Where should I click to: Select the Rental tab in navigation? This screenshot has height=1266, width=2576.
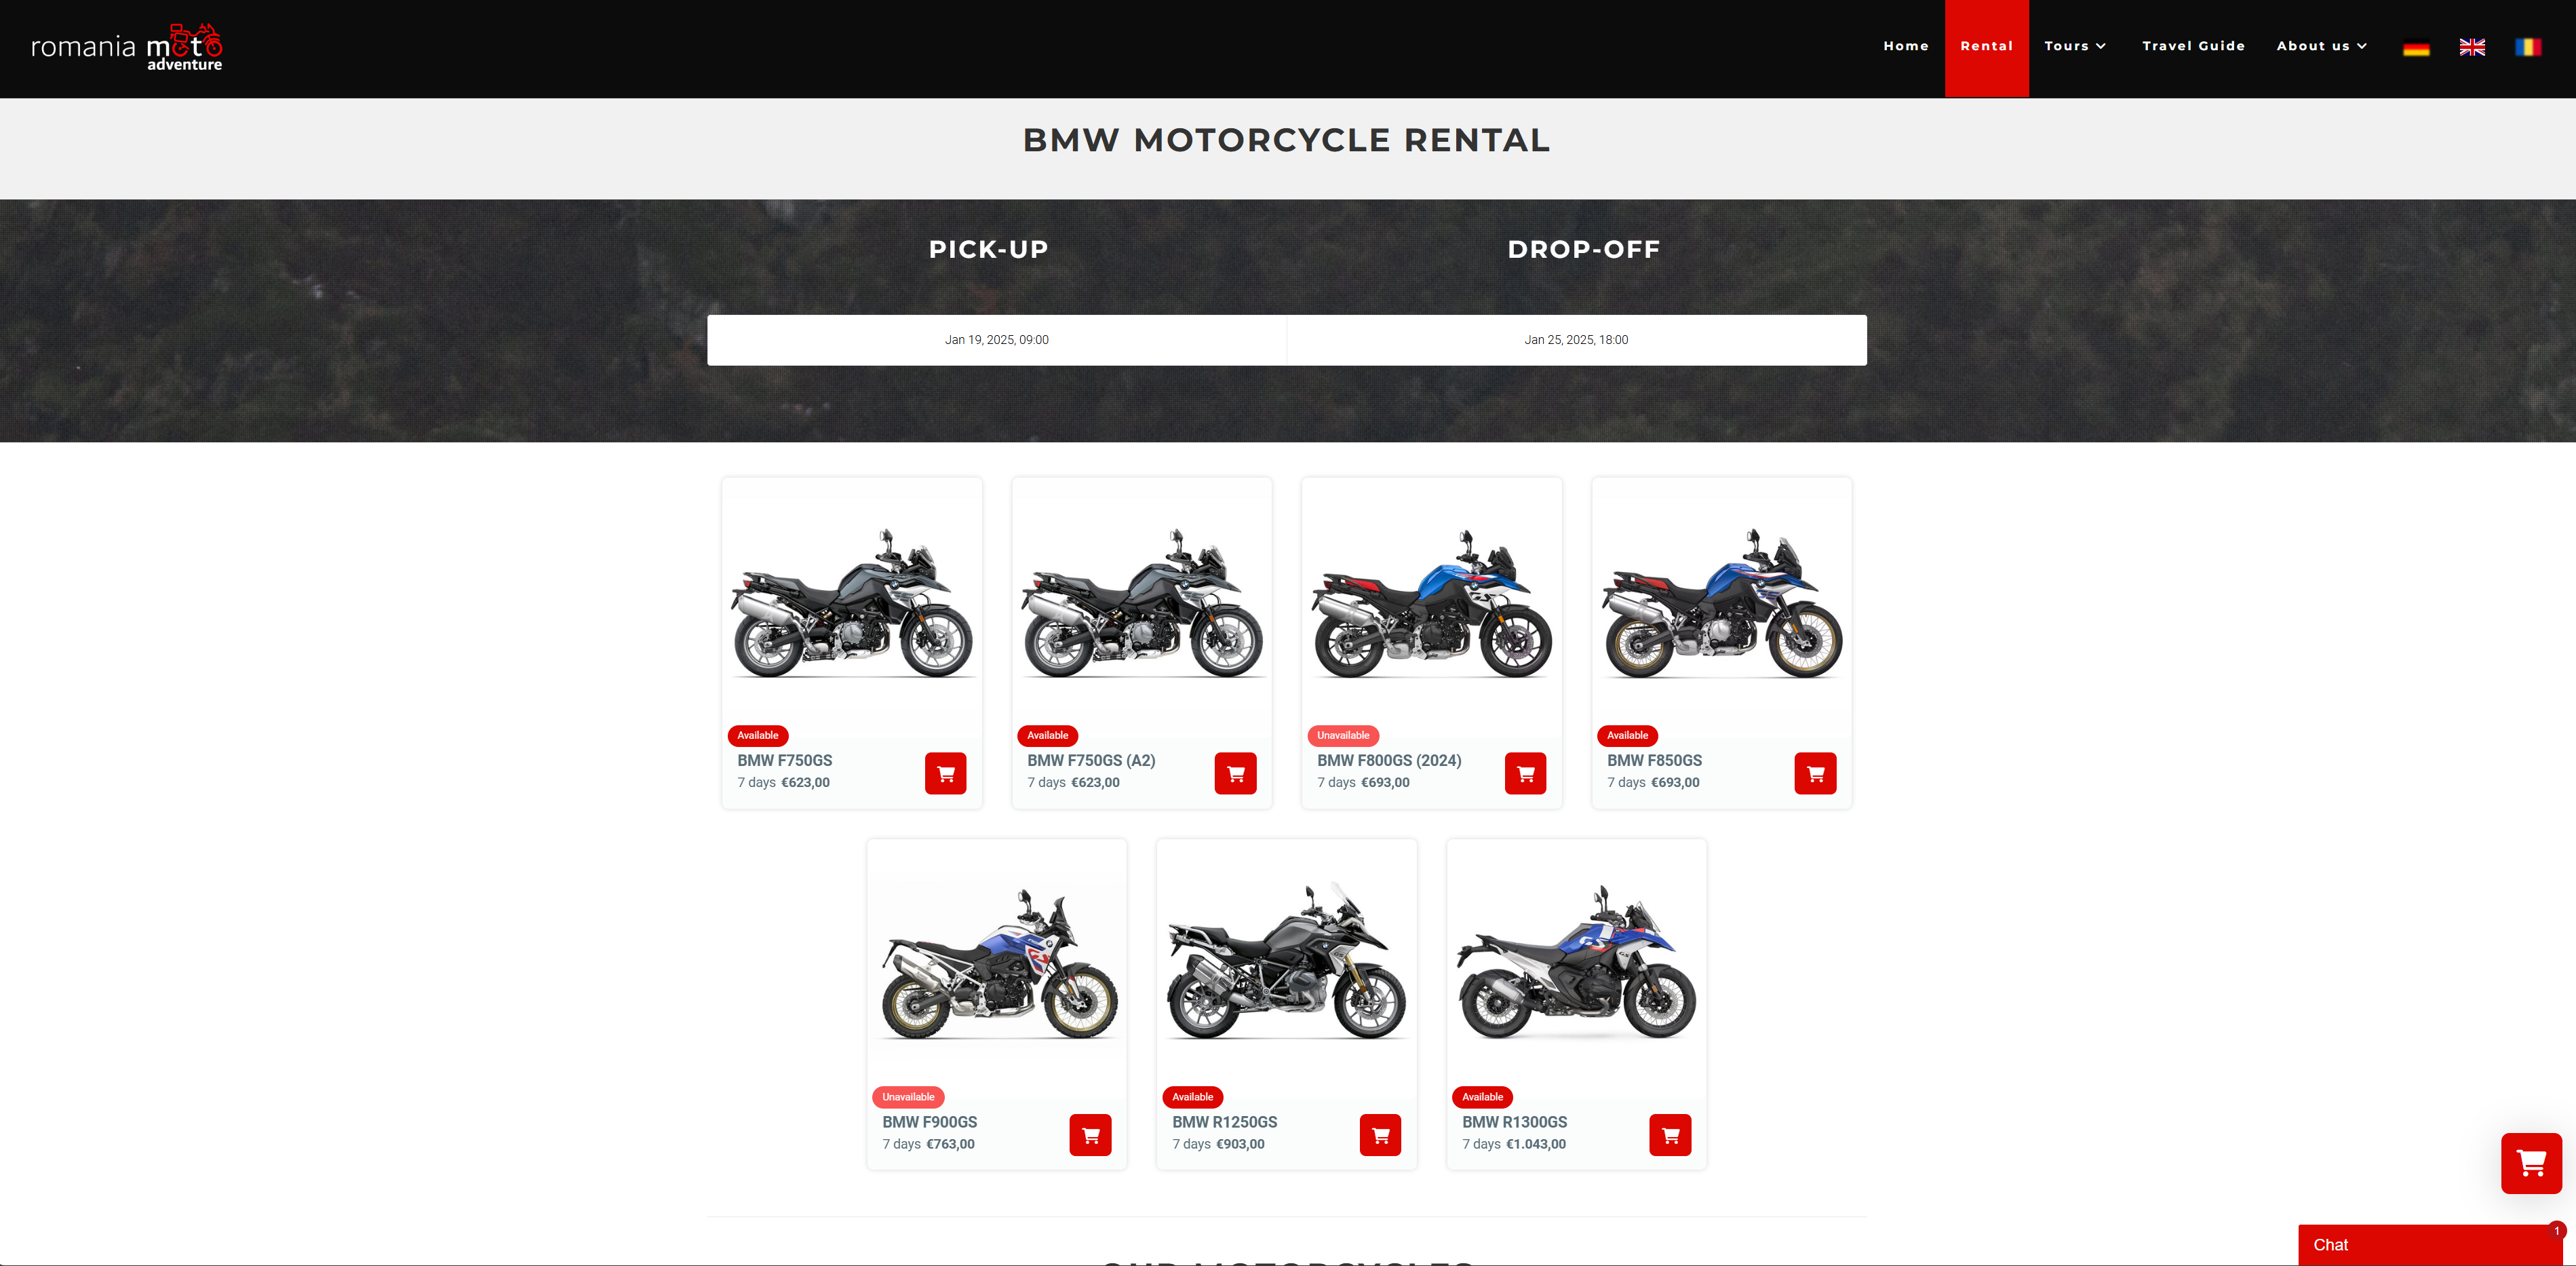1987,47
